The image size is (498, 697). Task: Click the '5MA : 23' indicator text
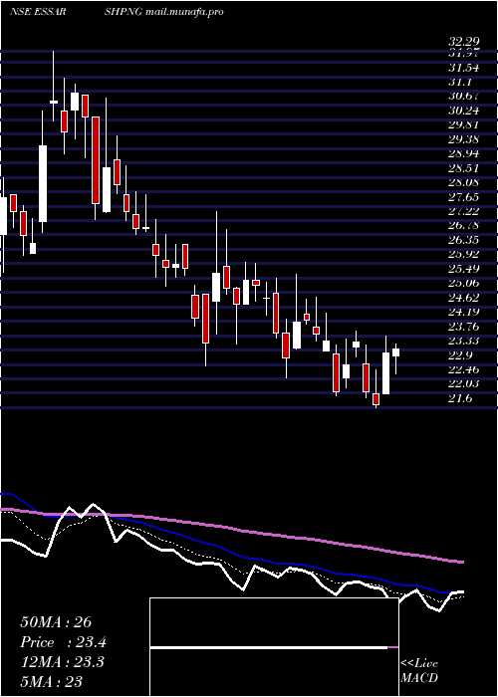click(x=52, y=681)
